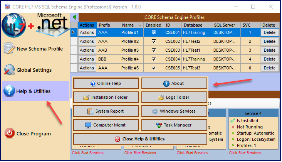Select the Profile #1 row selector arrow
The image size is (282, 162).
pyautogui.click(x=73, y=32)
